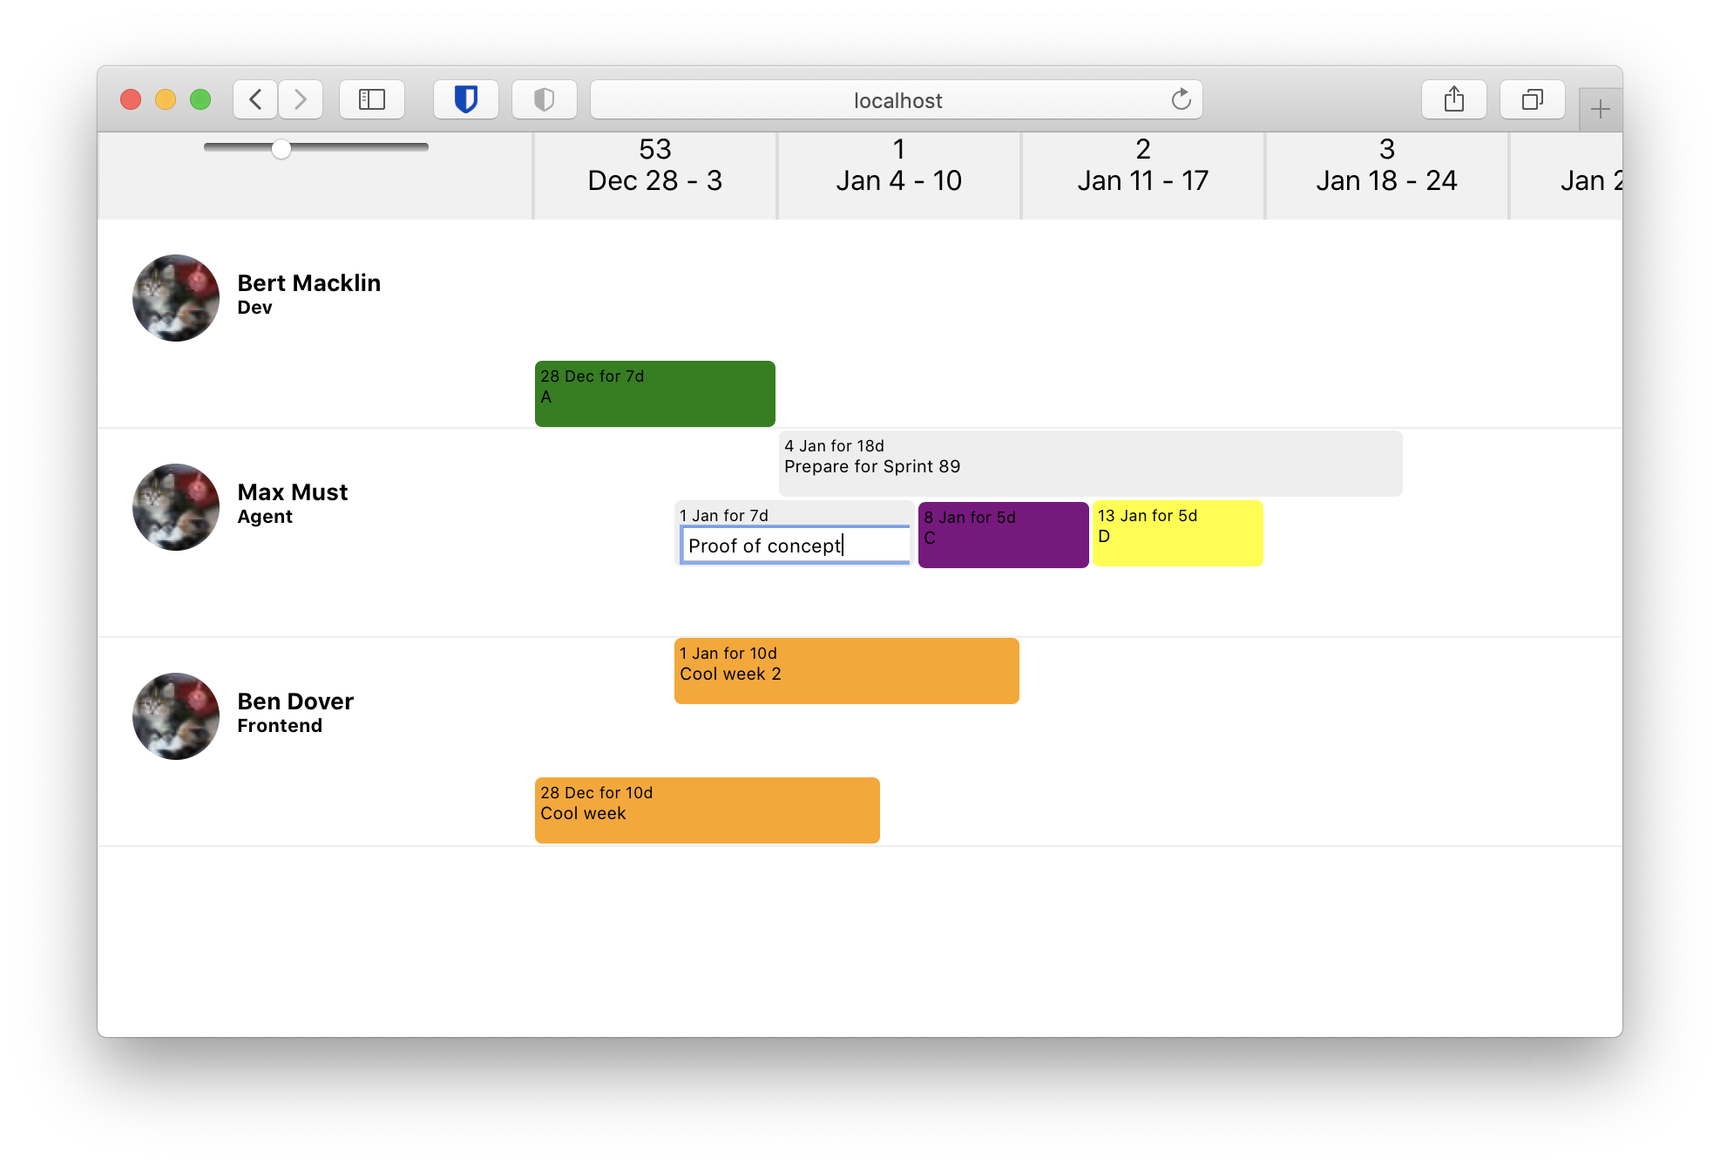Open the Share sheet icon
The height and width of the screenshot is (1166, 1720).
click(x=1453, y=99)
